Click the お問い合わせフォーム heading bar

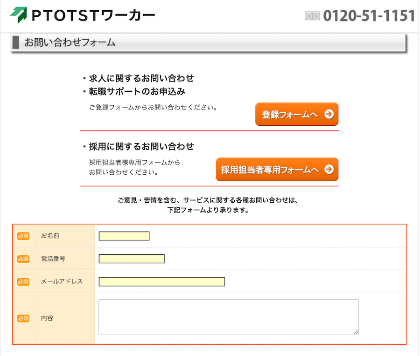click(x=208, y=42)
